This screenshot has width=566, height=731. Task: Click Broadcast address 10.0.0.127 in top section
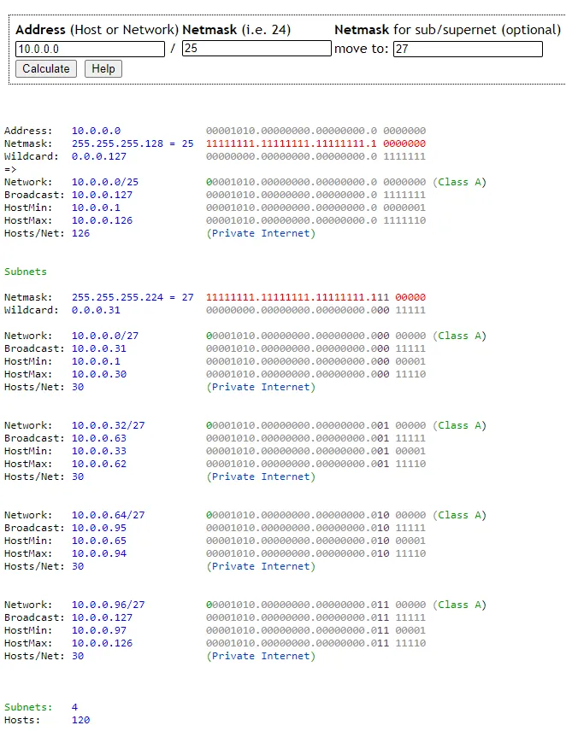(x=102, y=195)
